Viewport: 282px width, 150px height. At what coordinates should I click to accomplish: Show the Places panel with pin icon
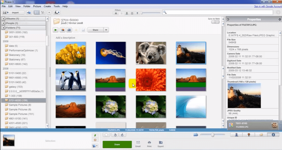(x=249, y=135)
